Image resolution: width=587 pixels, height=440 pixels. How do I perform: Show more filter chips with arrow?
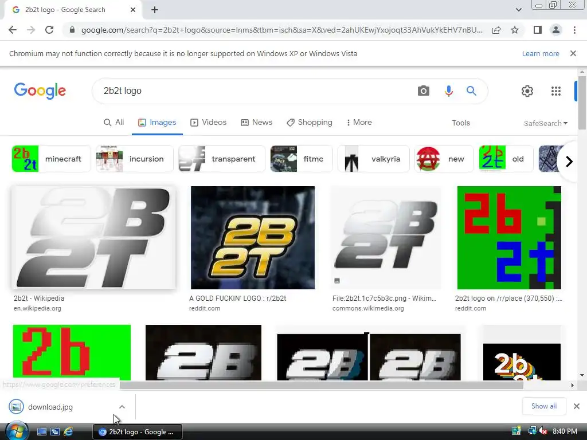[x=569, y=162]
